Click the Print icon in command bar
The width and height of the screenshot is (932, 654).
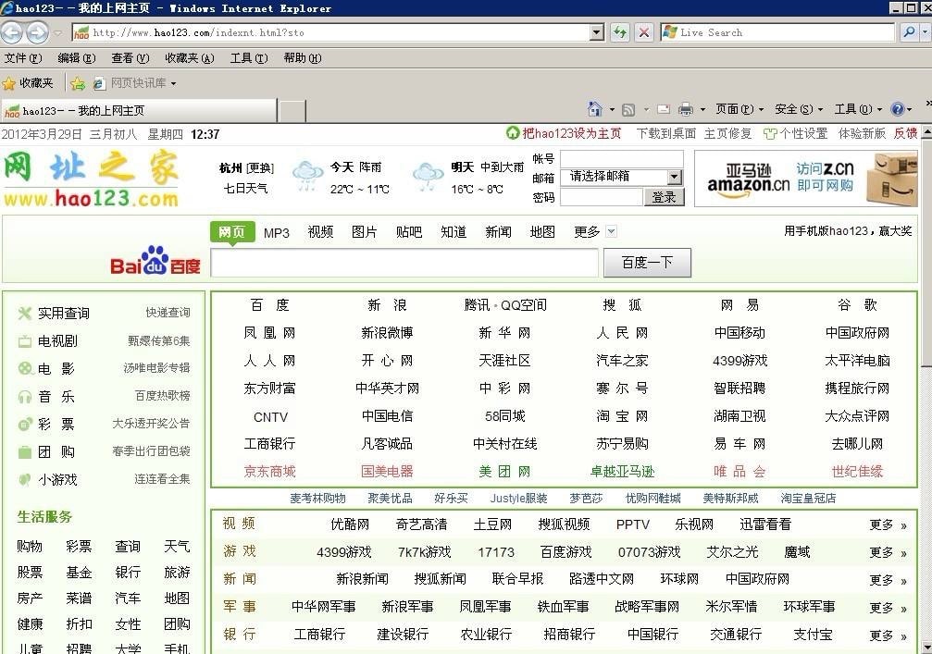coord(685,109)
